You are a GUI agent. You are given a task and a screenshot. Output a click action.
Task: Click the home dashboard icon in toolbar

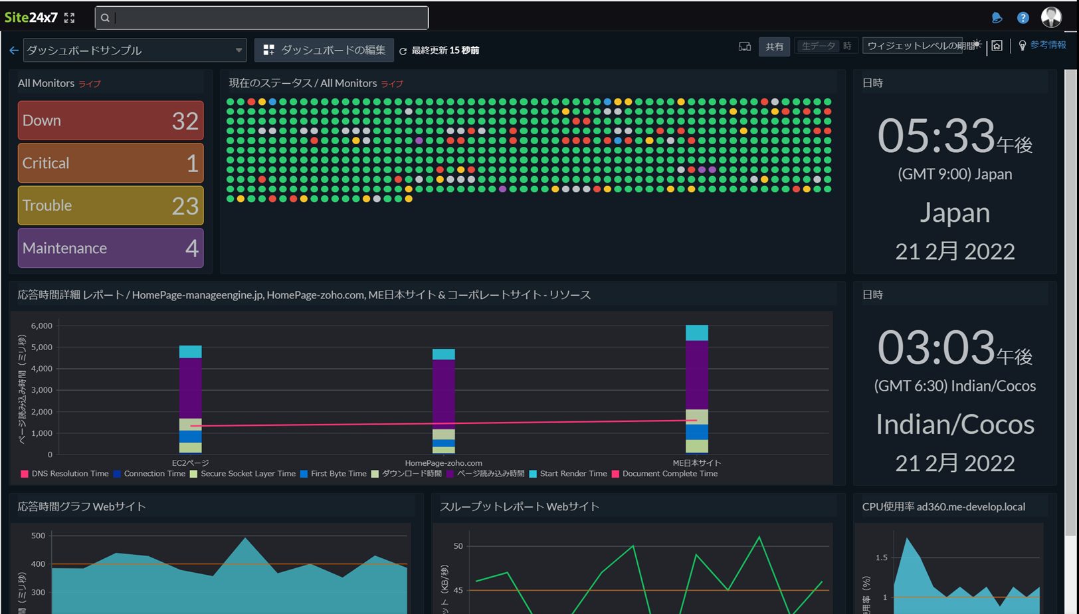click(x=997, y=46)
